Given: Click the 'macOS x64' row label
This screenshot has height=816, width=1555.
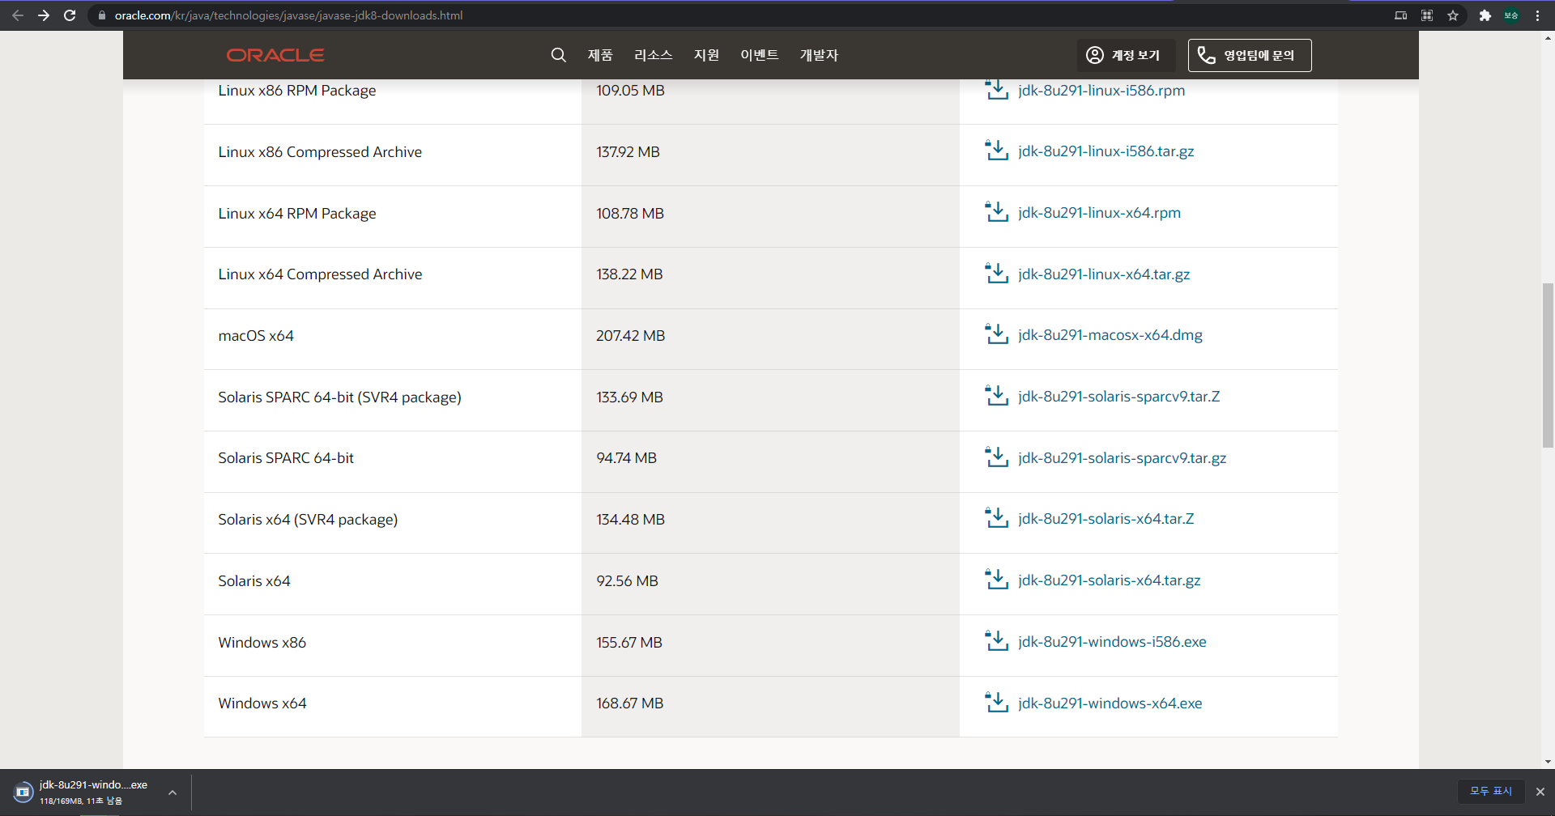Looking at the screenshot, I should point(256,336).
